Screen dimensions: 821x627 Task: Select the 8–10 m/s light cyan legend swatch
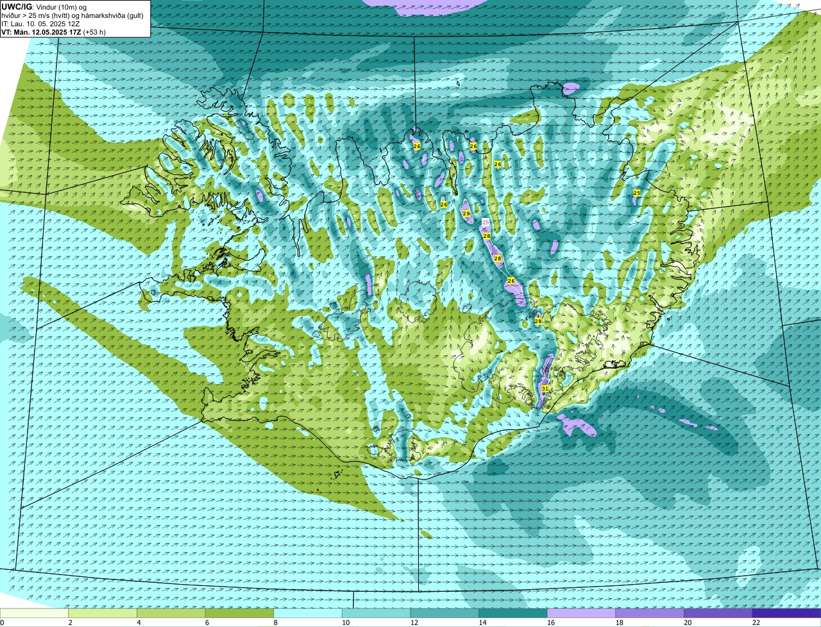[308, 613]
